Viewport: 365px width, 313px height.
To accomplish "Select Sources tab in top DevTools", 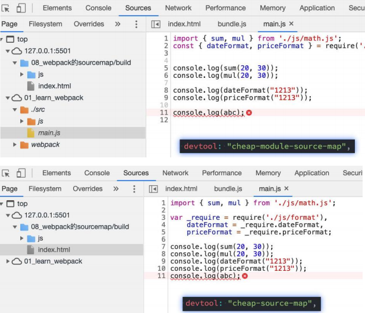I will [138, 8].
